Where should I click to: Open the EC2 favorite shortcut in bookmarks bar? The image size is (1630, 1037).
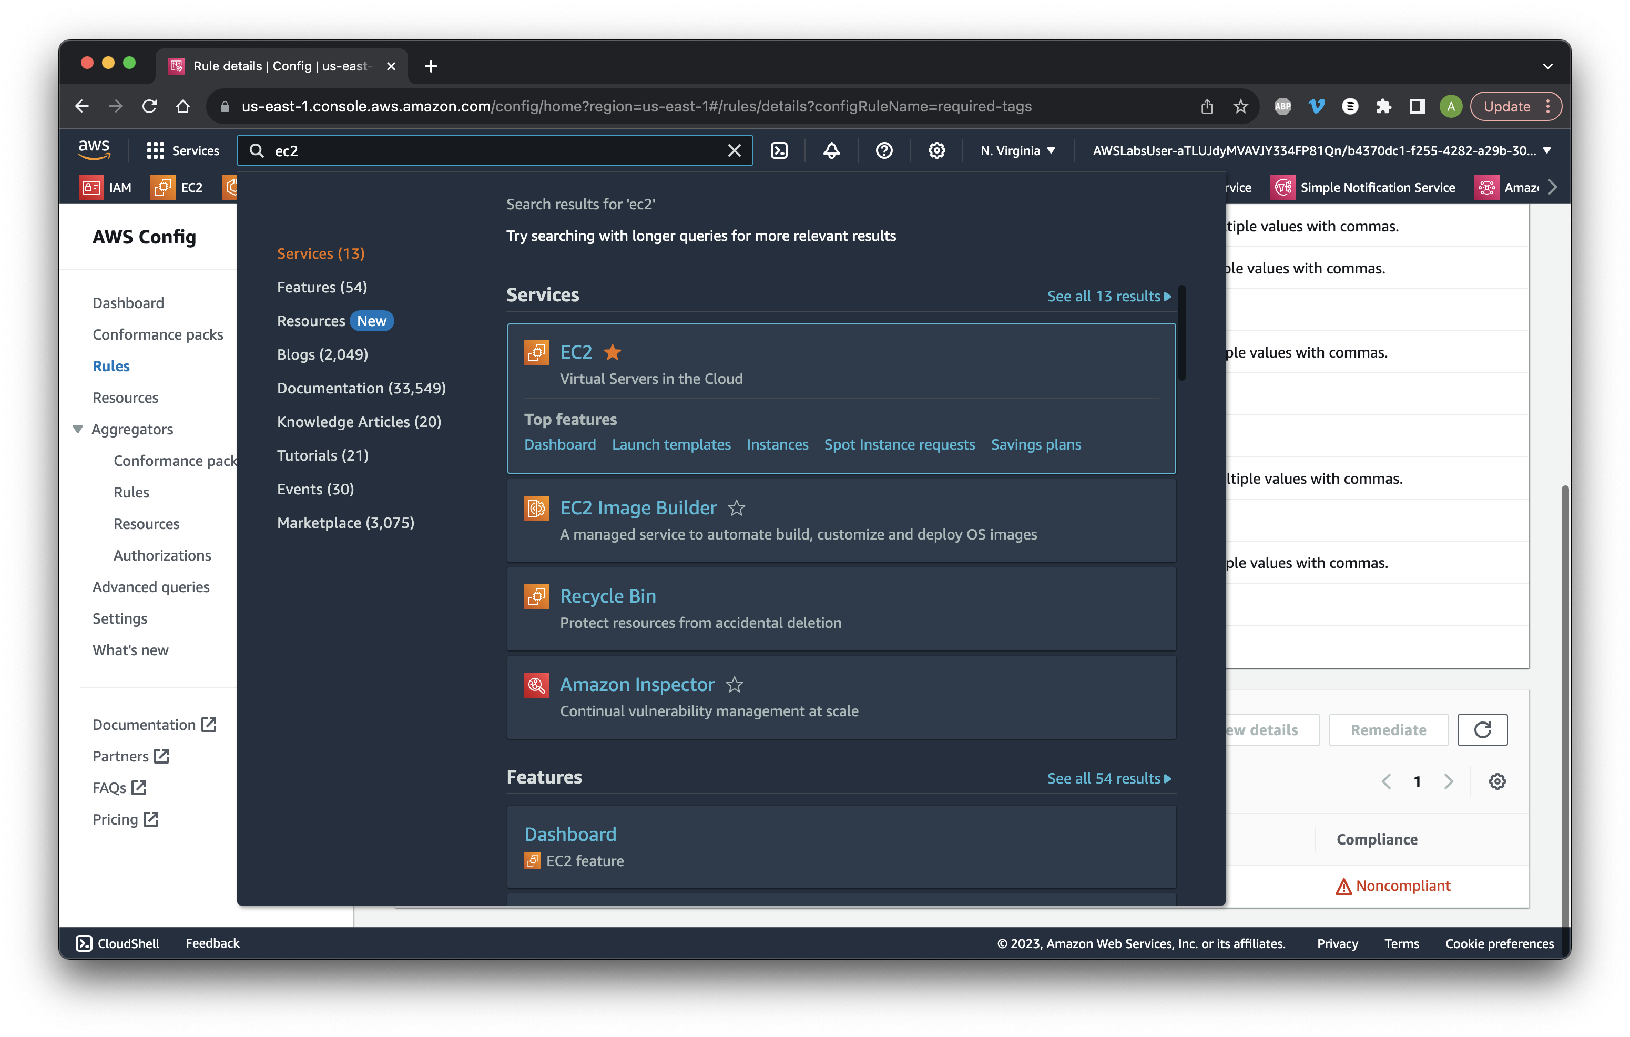point(177,187)
